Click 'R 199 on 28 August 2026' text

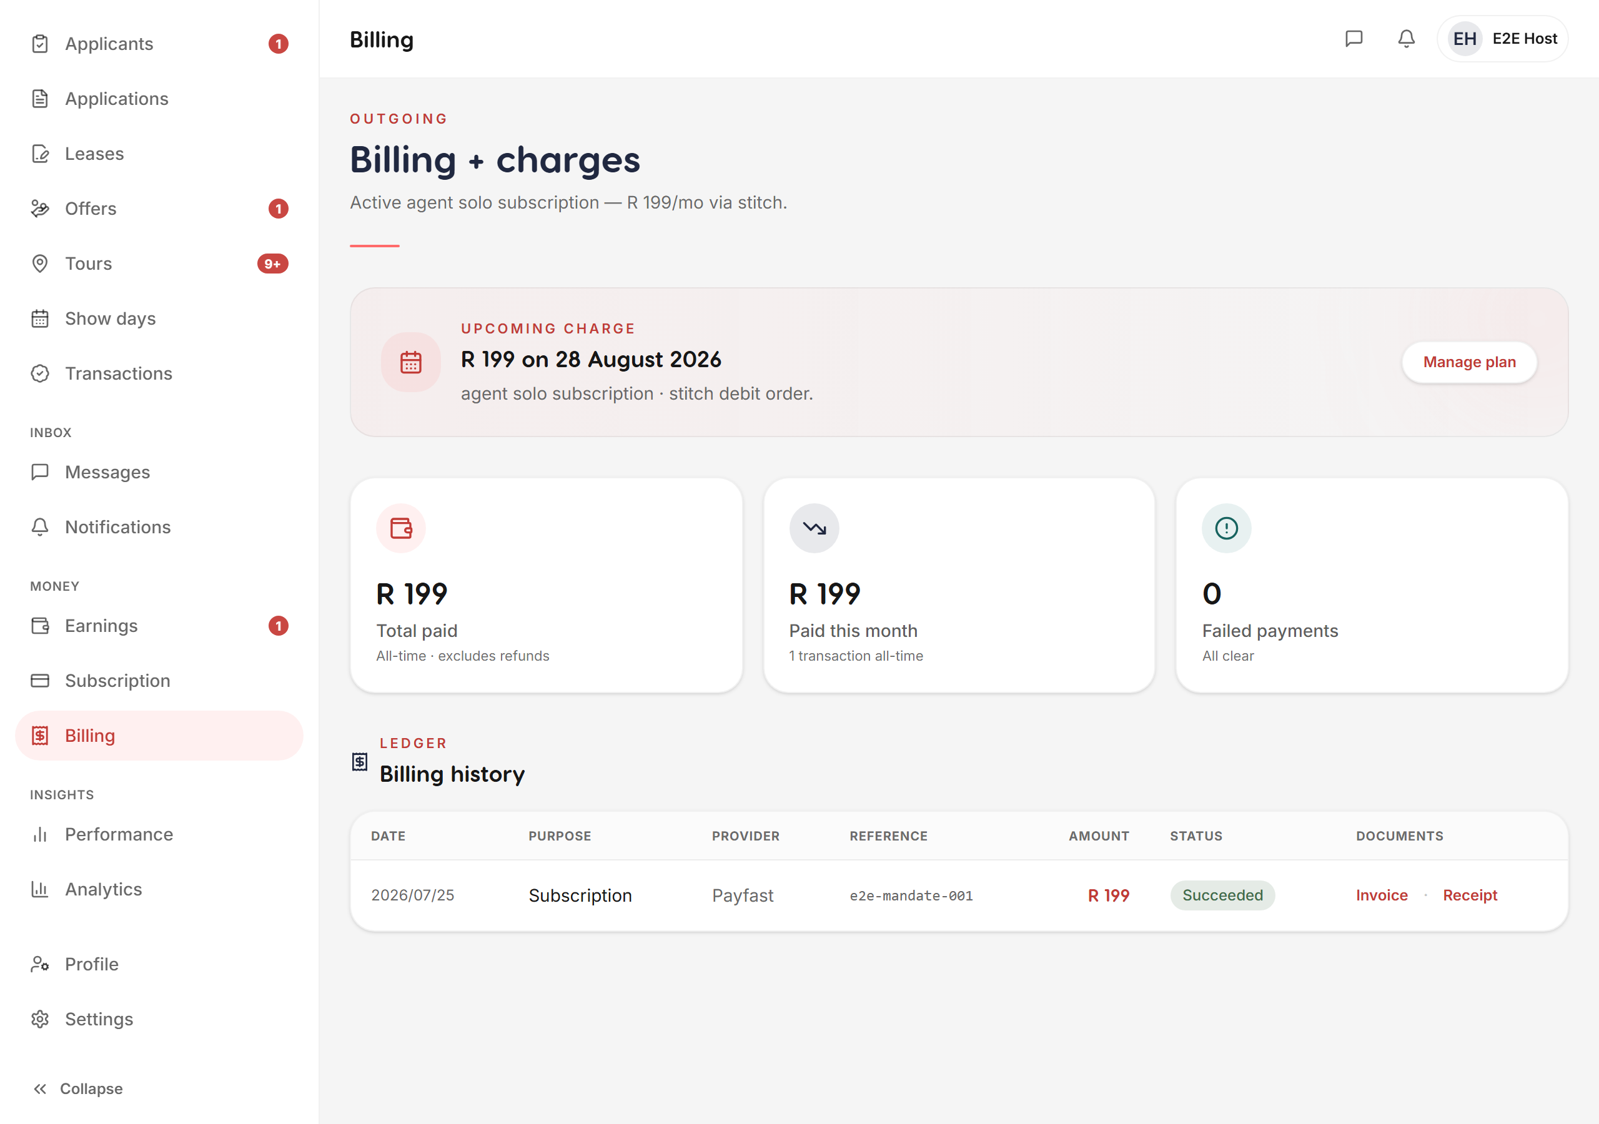[592, 359]
